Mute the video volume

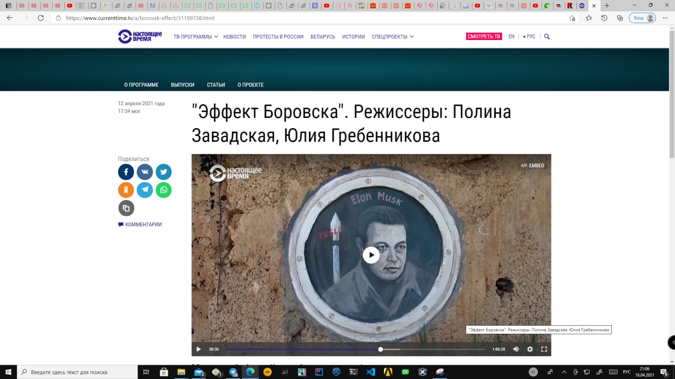click(x=516, y=349)
